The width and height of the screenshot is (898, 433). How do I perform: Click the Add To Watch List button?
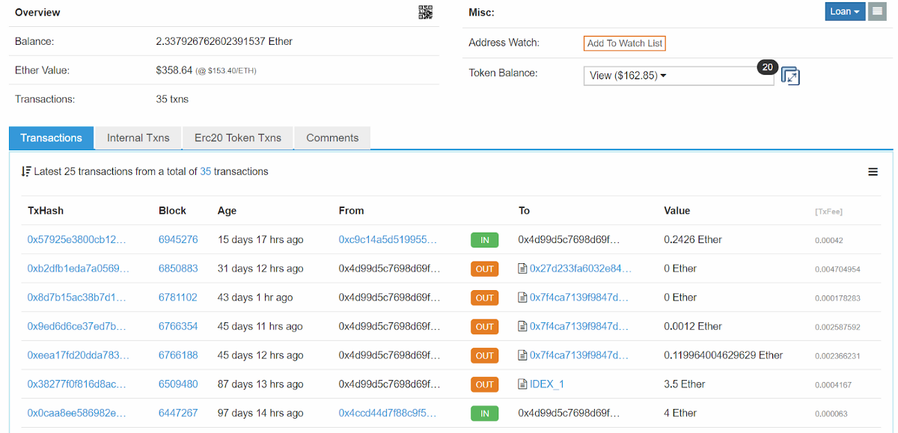point(625,43)
